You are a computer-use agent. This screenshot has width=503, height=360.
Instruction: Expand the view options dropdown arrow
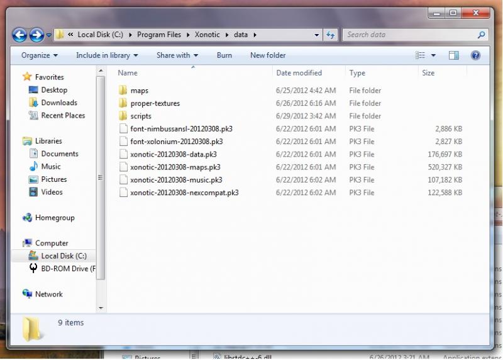click(434, 55)
